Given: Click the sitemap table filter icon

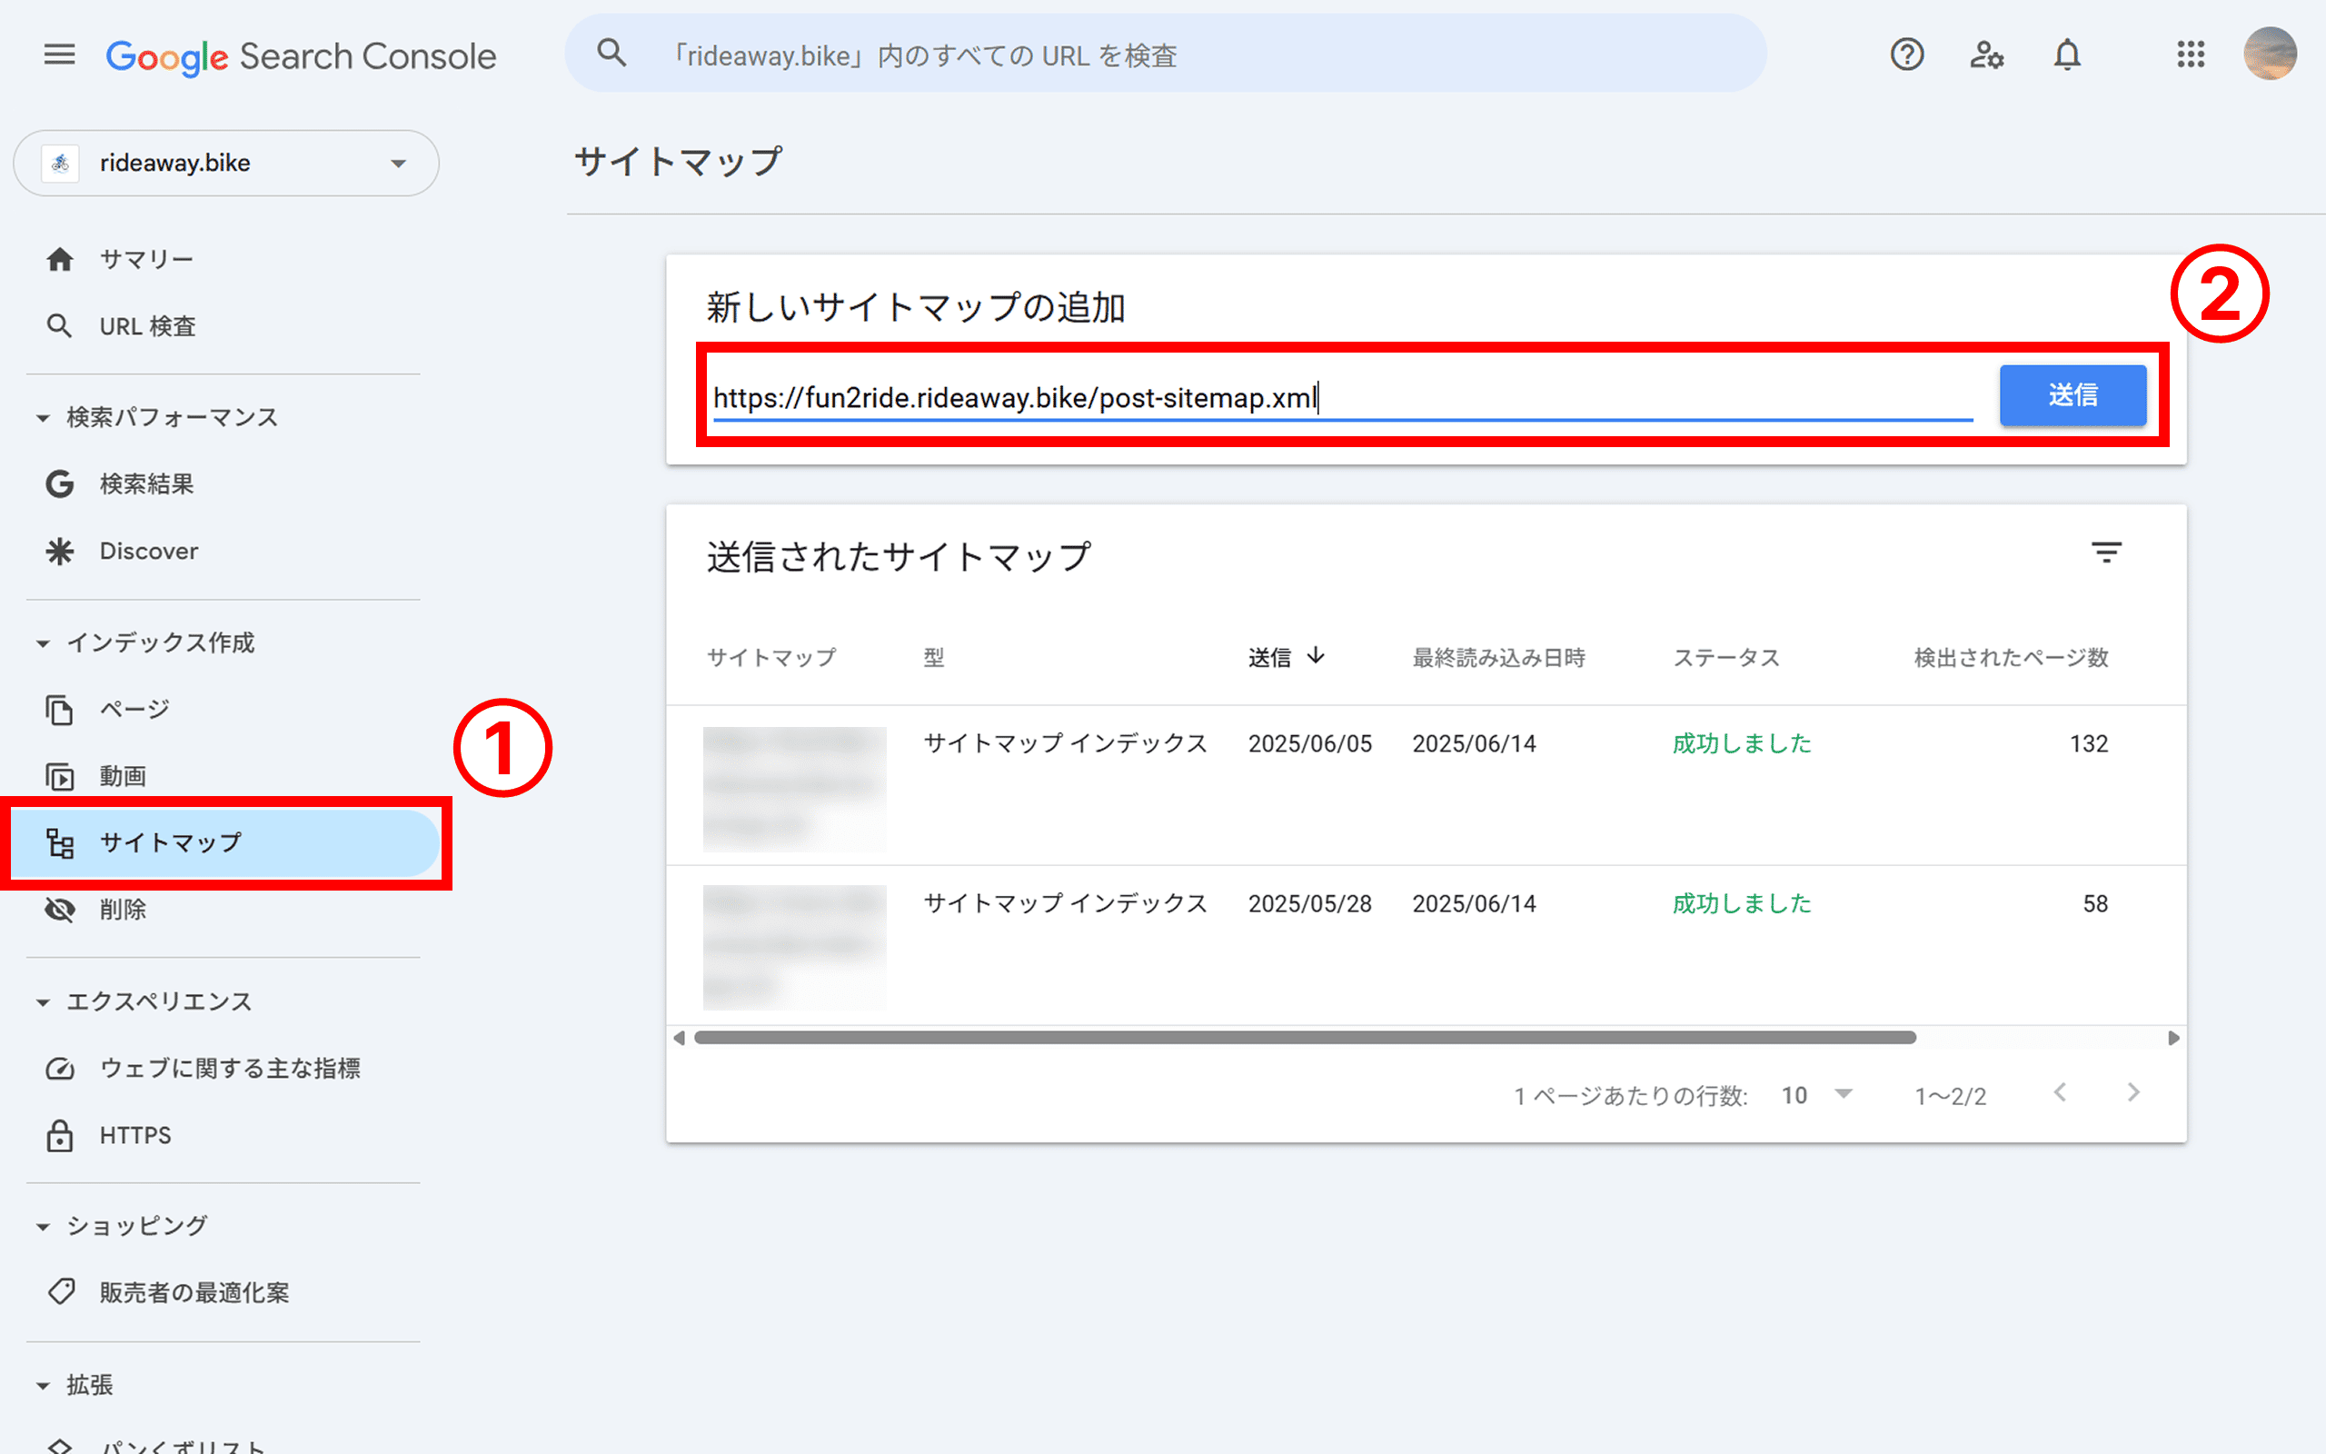Looking at the screenshot, I should click(2106, 553).
